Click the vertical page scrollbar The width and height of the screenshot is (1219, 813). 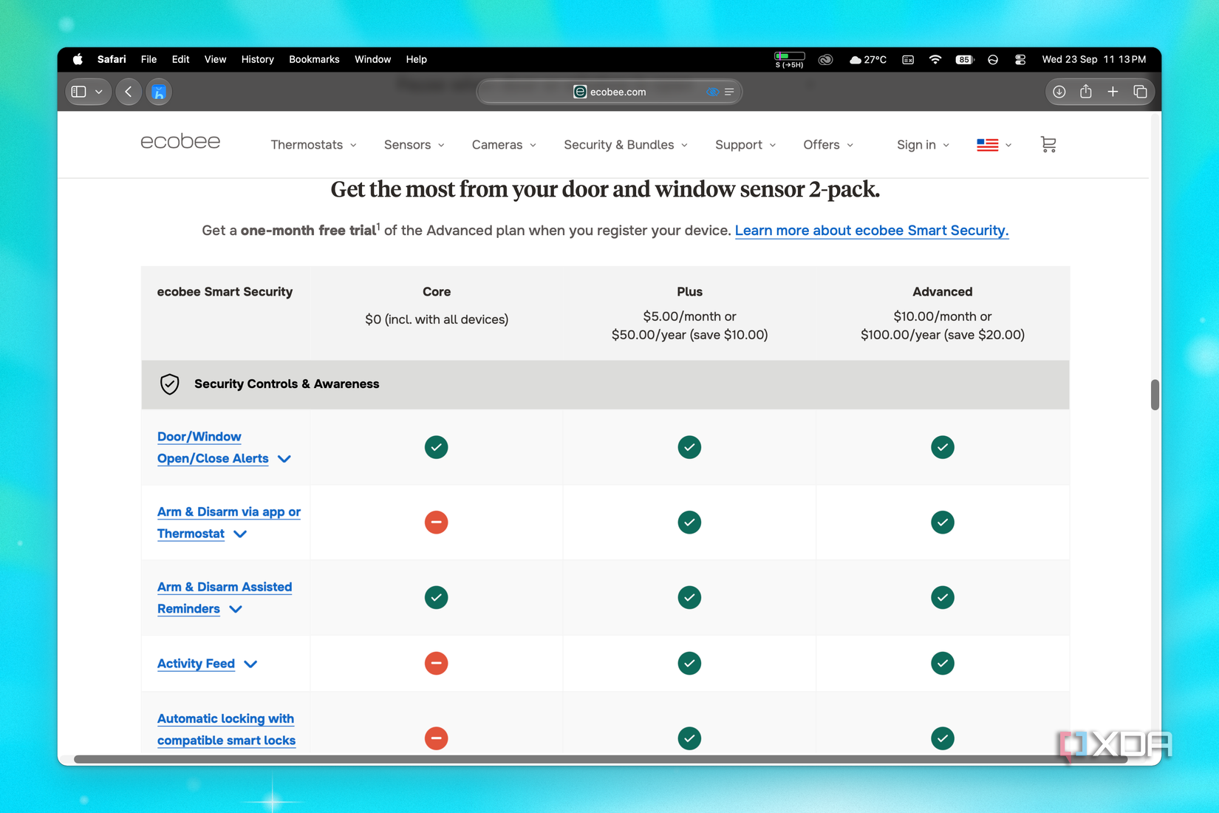(1155, 394)
